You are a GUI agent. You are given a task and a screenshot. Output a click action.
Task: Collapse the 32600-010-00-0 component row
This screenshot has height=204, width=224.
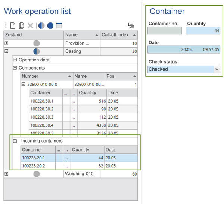click(x=23, y=84)
